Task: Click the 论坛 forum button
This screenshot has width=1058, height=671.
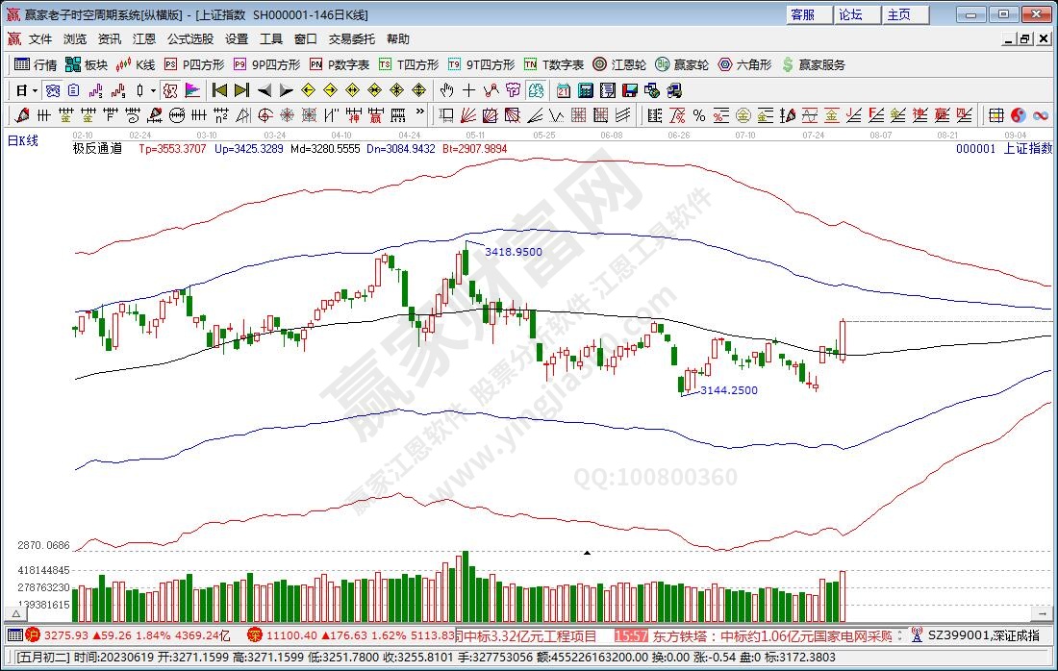Action: (850, 14)
